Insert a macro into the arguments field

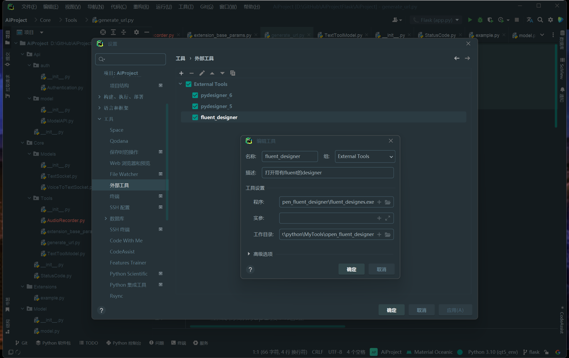pos(379,218)
